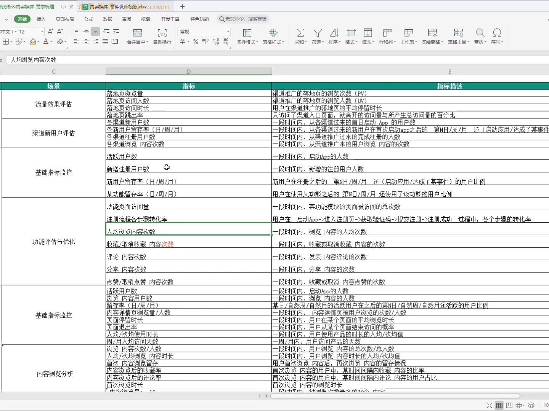
Task: Increase font size with the A+ icon
Action: 50,32
